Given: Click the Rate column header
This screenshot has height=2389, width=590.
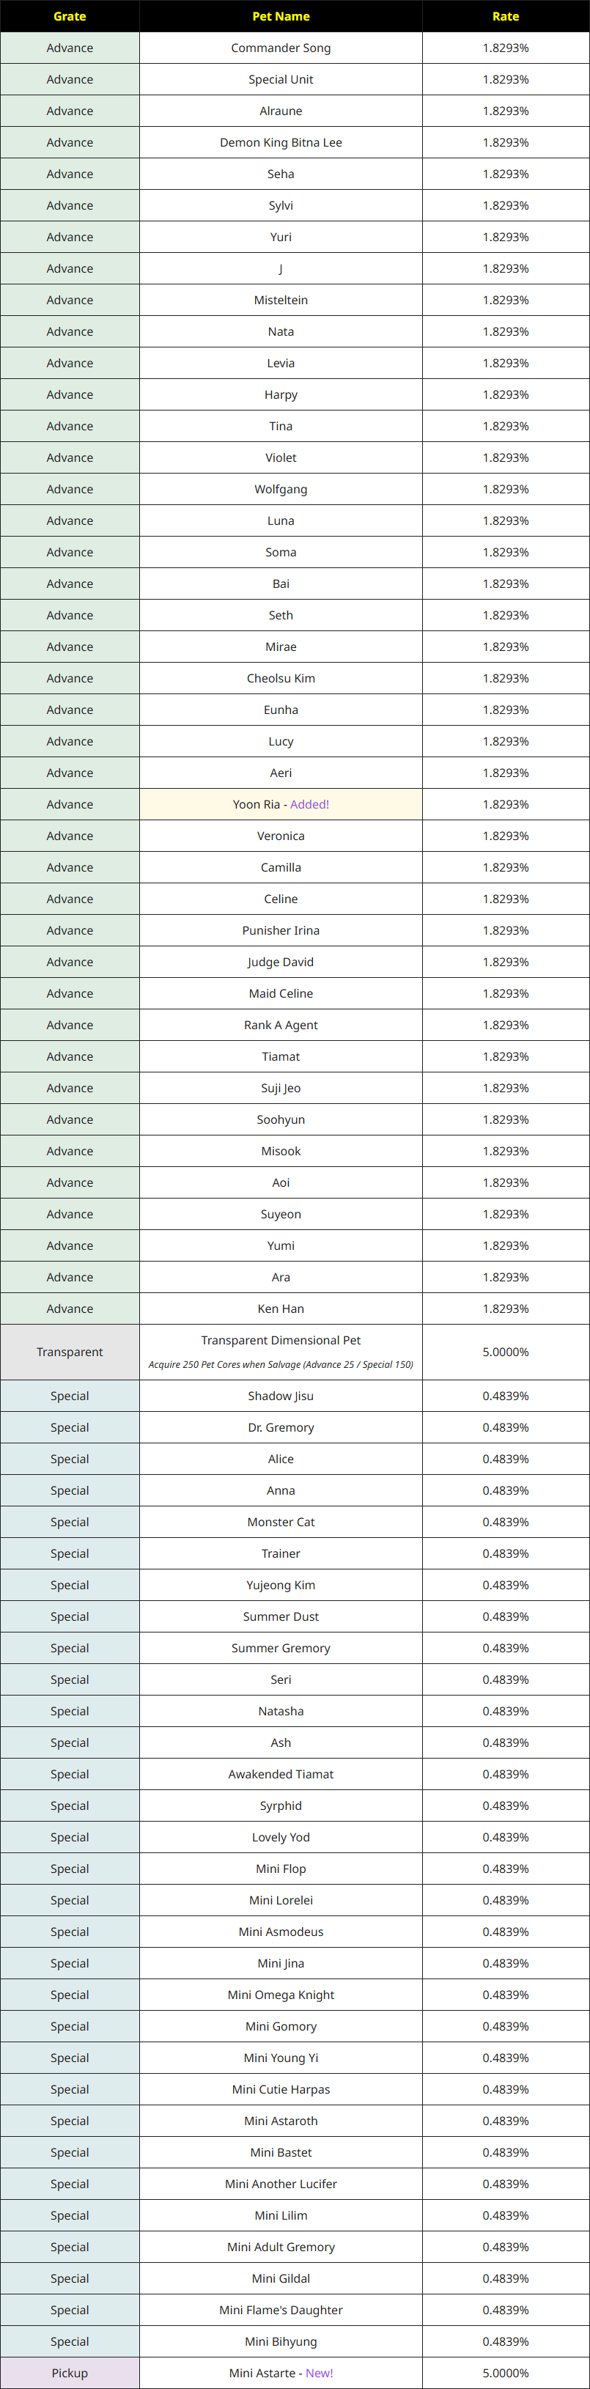Looking at the screenshot, I should click(506, 17).
